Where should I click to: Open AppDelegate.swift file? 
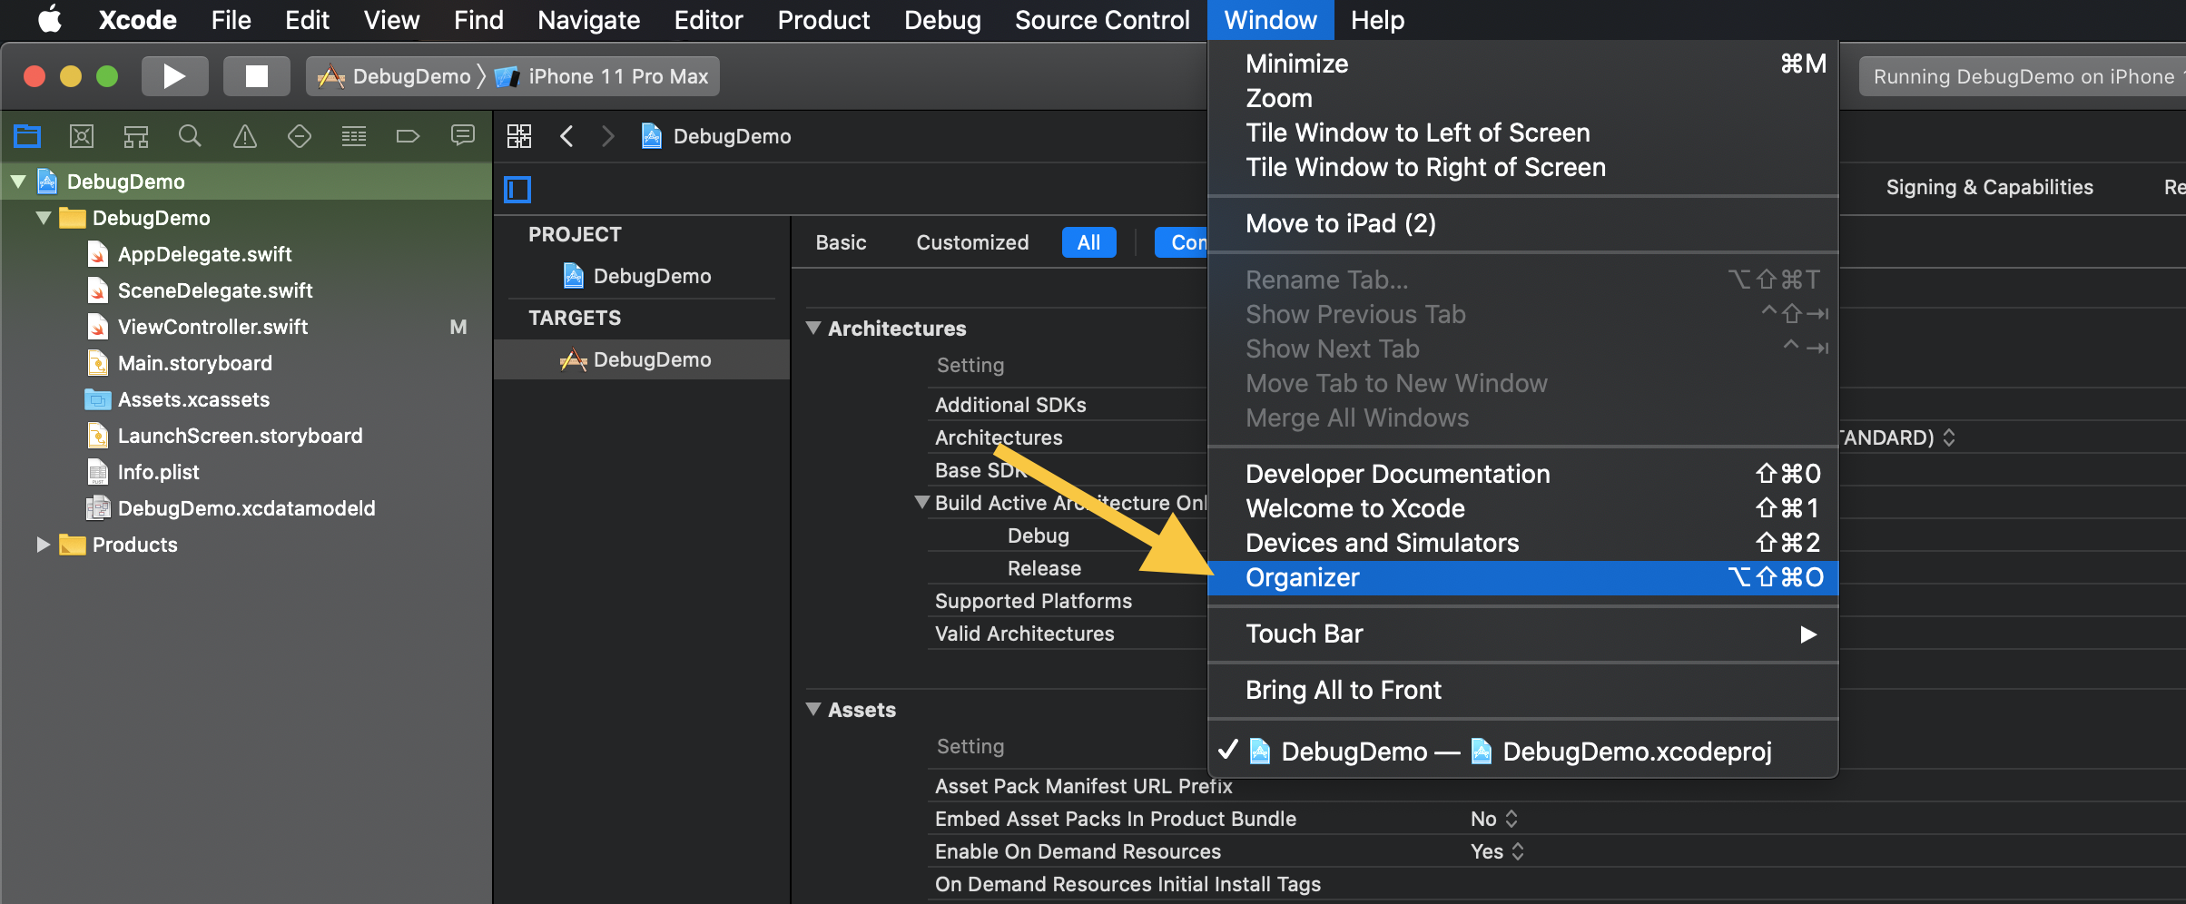pyautogui.click(x=204, y=254)
